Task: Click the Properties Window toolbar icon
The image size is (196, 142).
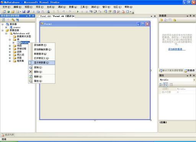Action: pos(110,11)
